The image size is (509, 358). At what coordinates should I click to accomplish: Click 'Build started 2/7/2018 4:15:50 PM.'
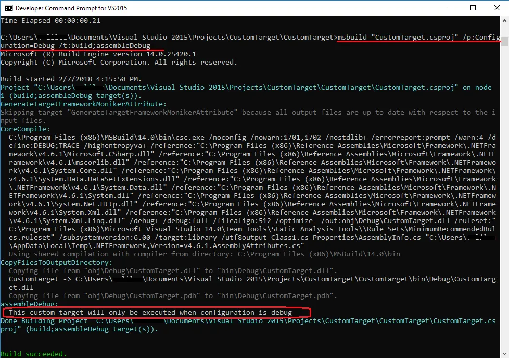[x=71, y=79]
